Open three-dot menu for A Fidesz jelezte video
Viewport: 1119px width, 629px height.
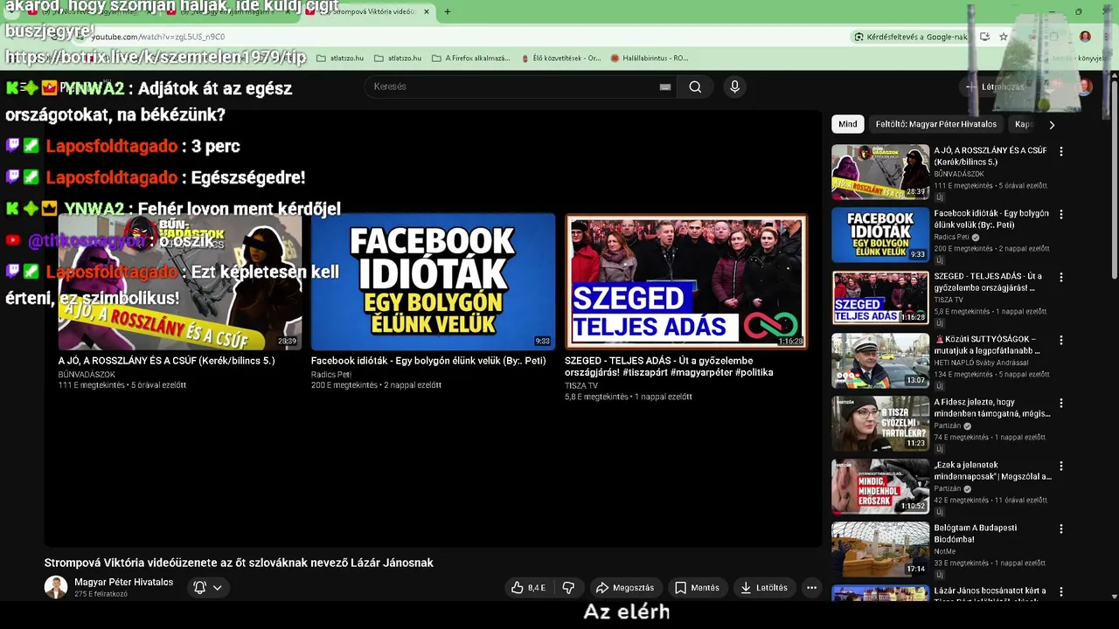pos(1061,403)
